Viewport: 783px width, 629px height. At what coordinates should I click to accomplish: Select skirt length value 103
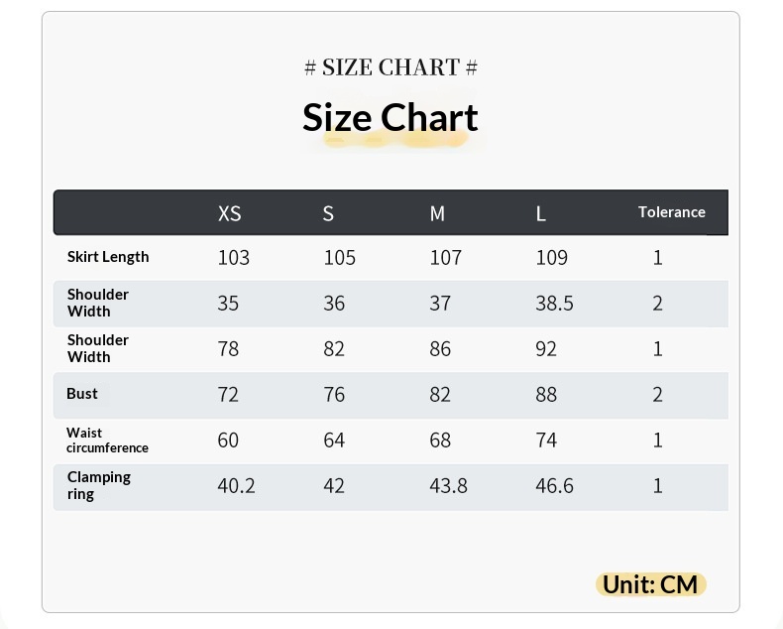tap(234, 258)
